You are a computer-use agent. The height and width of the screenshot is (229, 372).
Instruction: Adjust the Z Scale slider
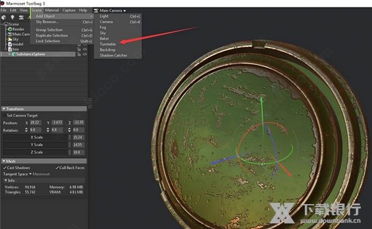point(37,152)
